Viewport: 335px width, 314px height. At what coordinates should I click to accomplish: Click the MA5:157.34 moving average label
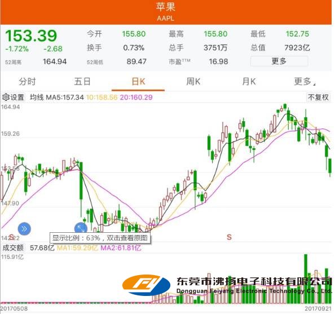coord(65,98)
